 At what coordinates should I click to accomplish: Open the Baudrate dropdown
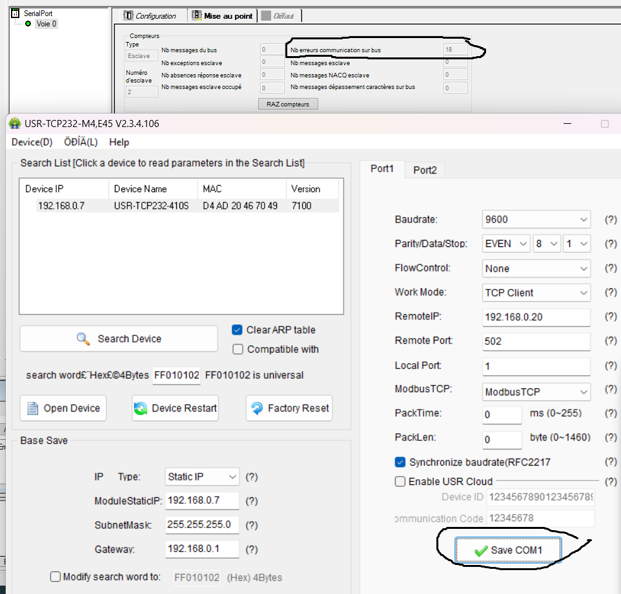(x=536, y=220)
